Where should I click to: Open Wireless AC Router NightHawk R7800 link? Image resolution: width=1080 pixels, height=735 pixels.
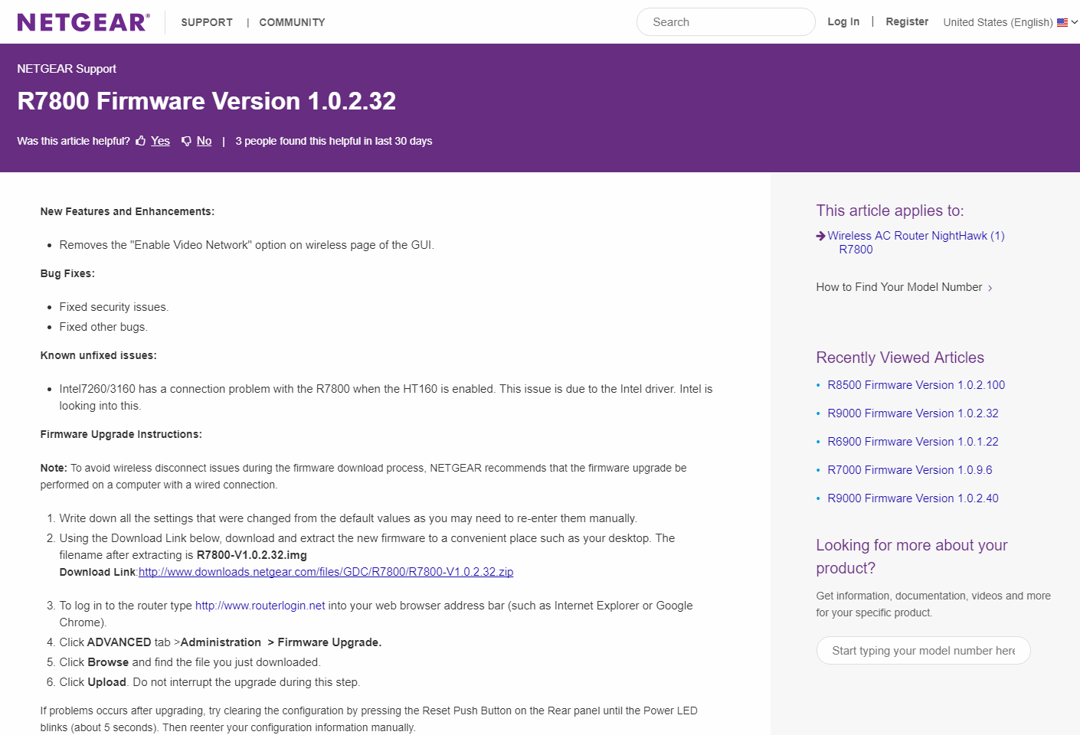pos(916,243)
